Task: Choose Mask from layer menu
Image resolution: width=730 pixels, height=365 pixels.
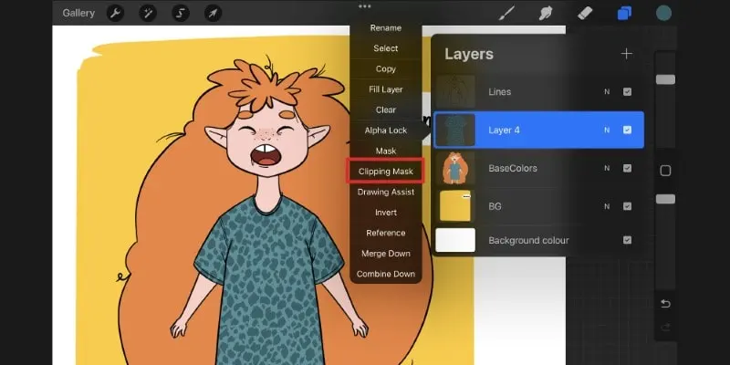Action: (x=385, y=151)
